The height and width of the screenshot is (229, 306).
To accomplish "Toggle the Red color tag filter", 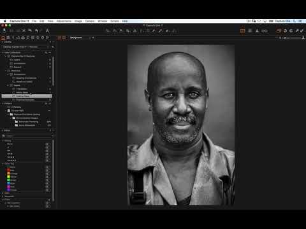I will tap(47, 170).
